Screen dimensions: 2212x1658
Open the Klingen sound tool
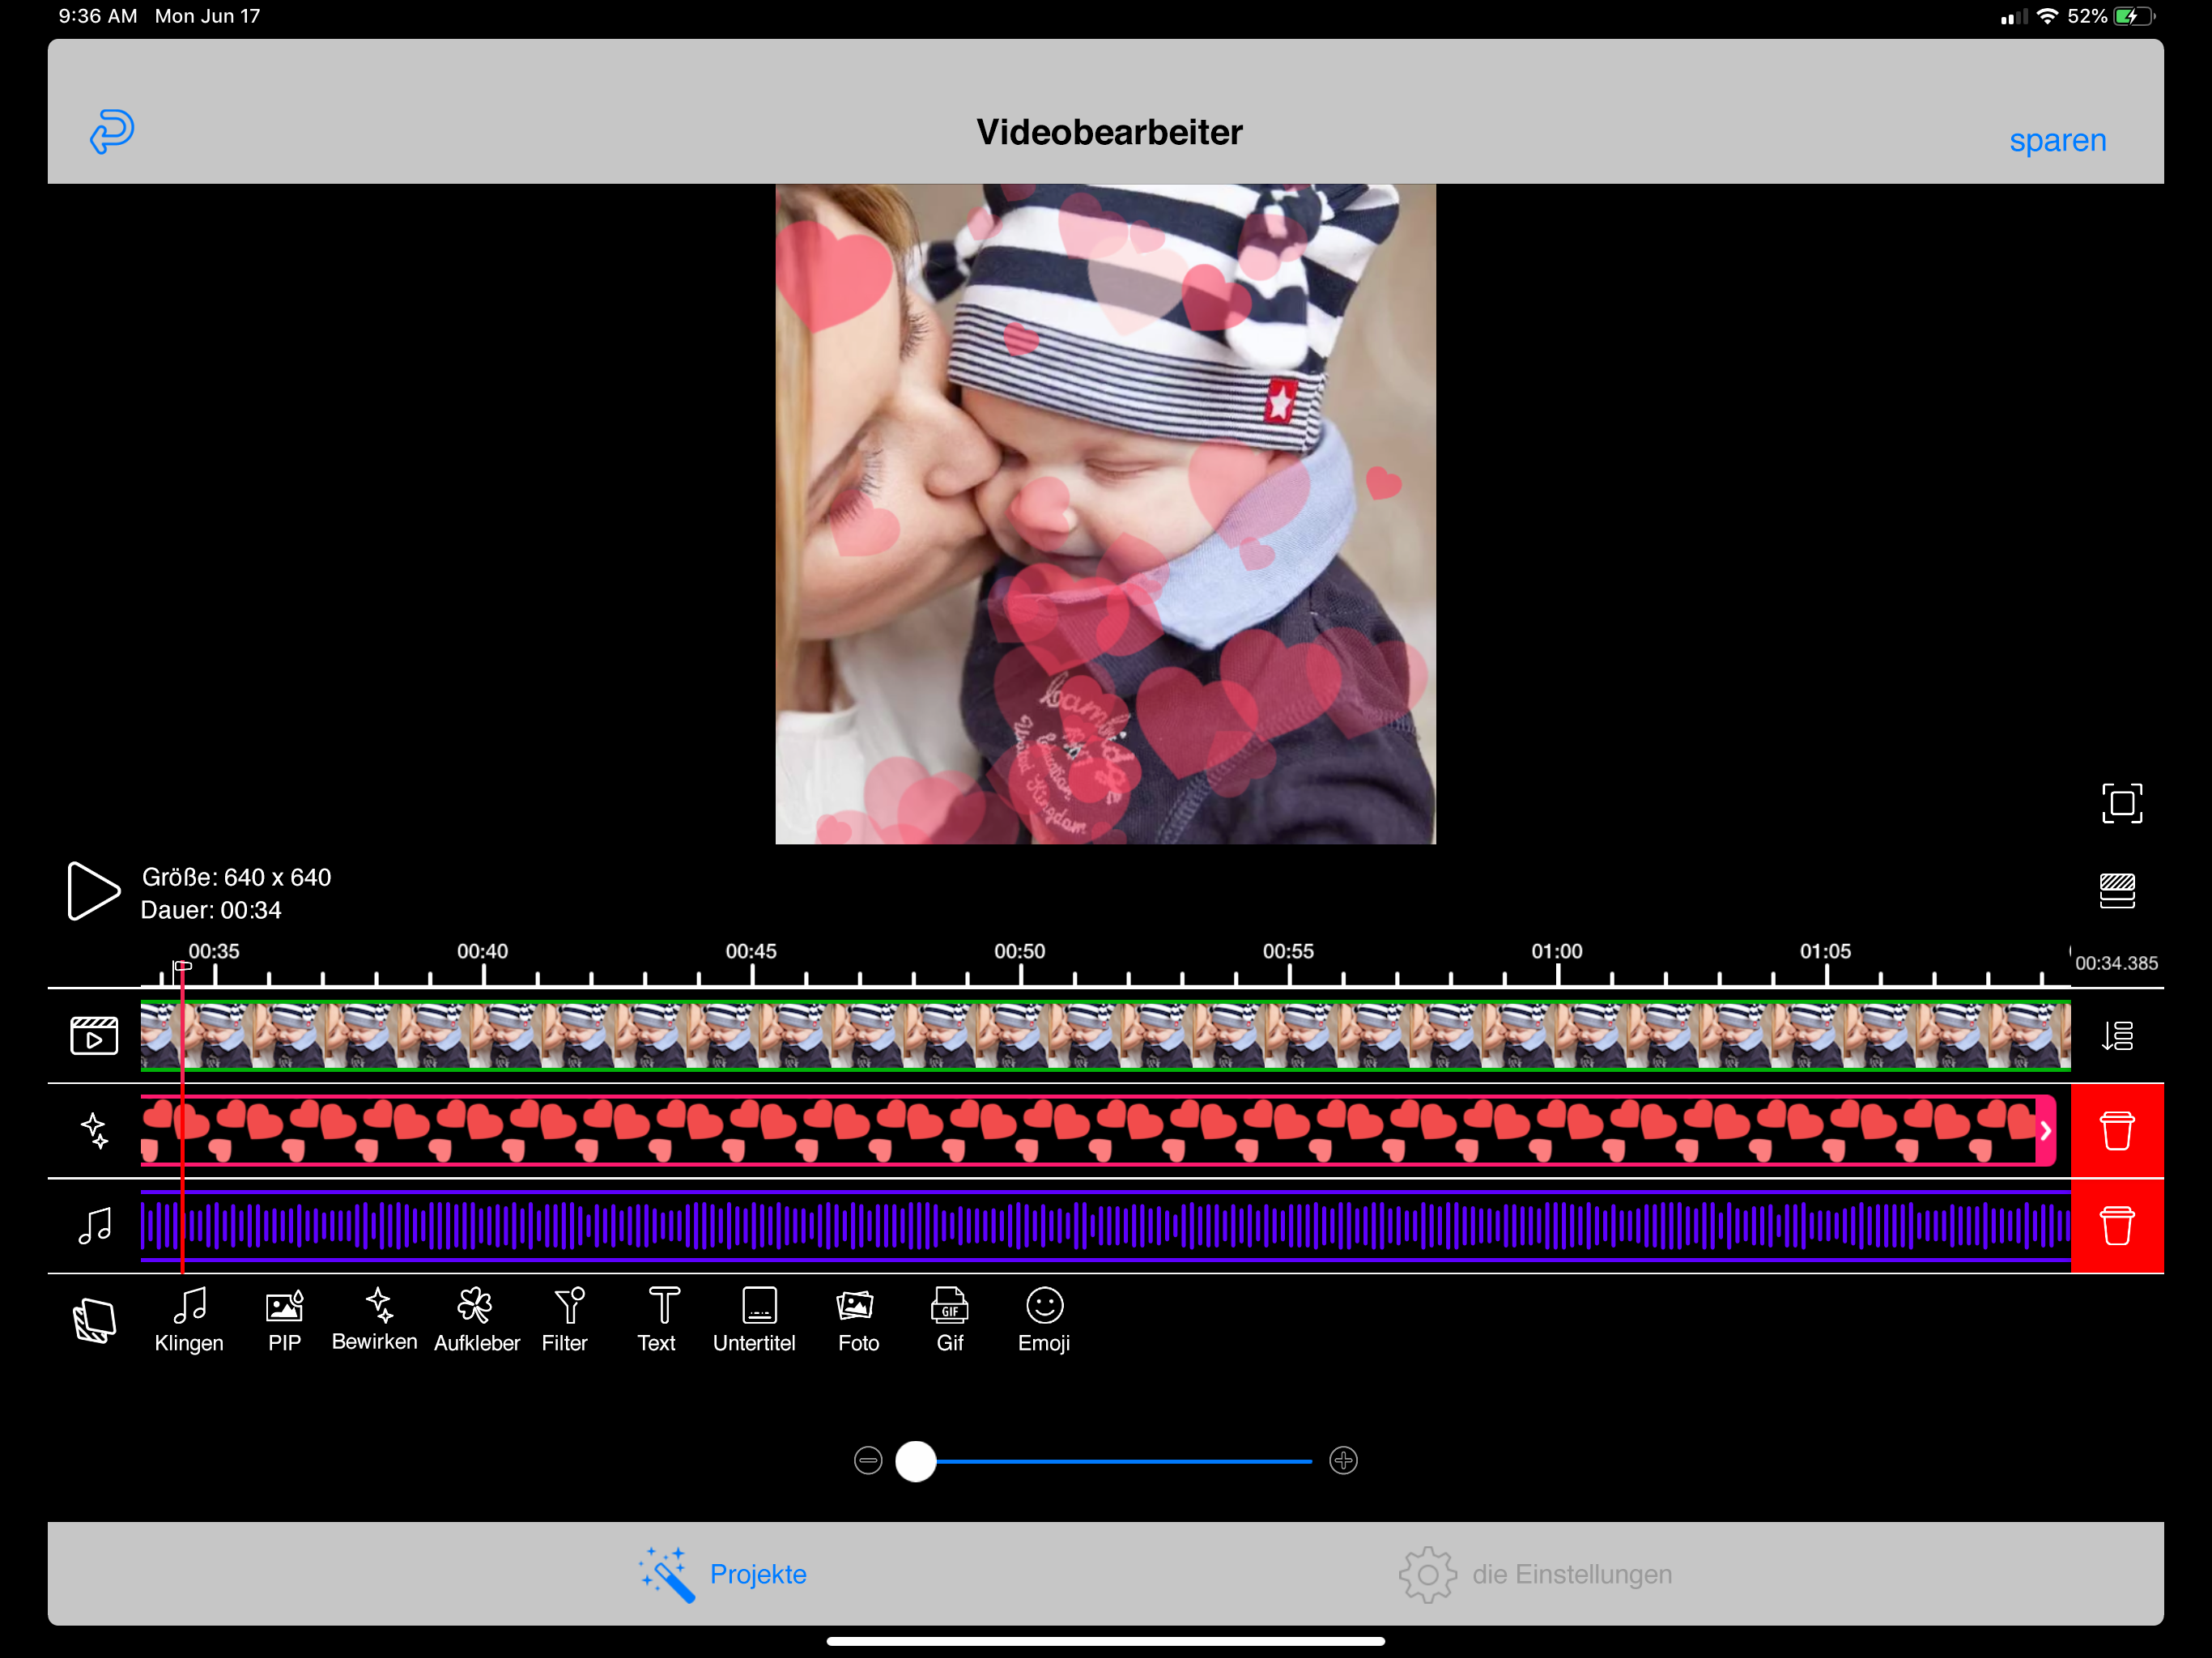[189, 1319]
